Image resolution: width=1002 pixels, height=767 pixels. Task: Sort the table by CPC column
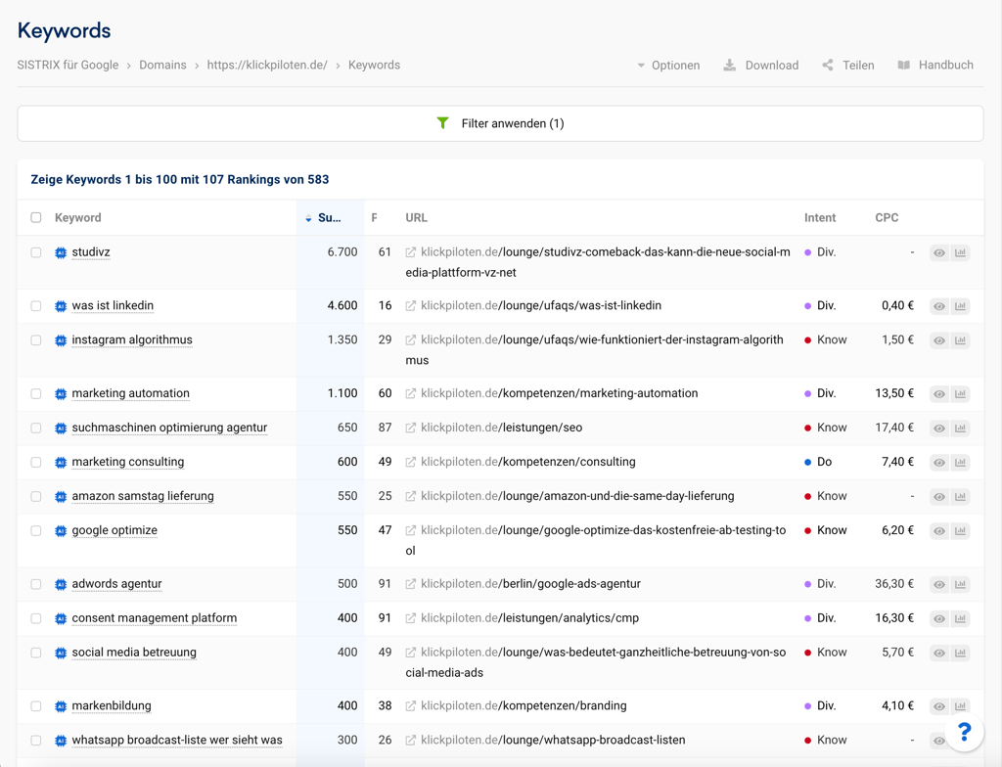point(887,218)
